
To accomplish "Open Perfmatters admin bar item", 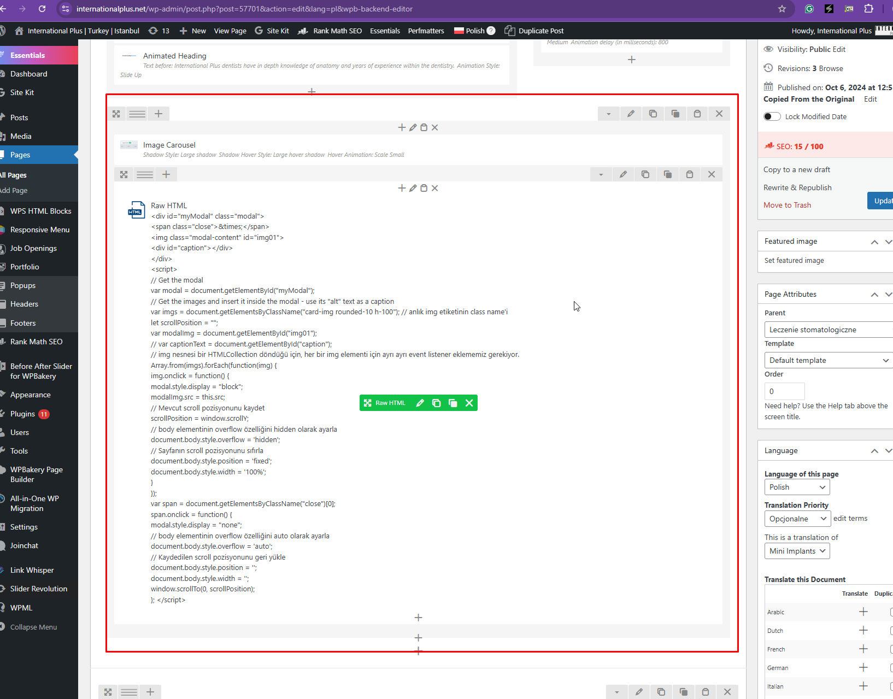I will coord(426,31).
